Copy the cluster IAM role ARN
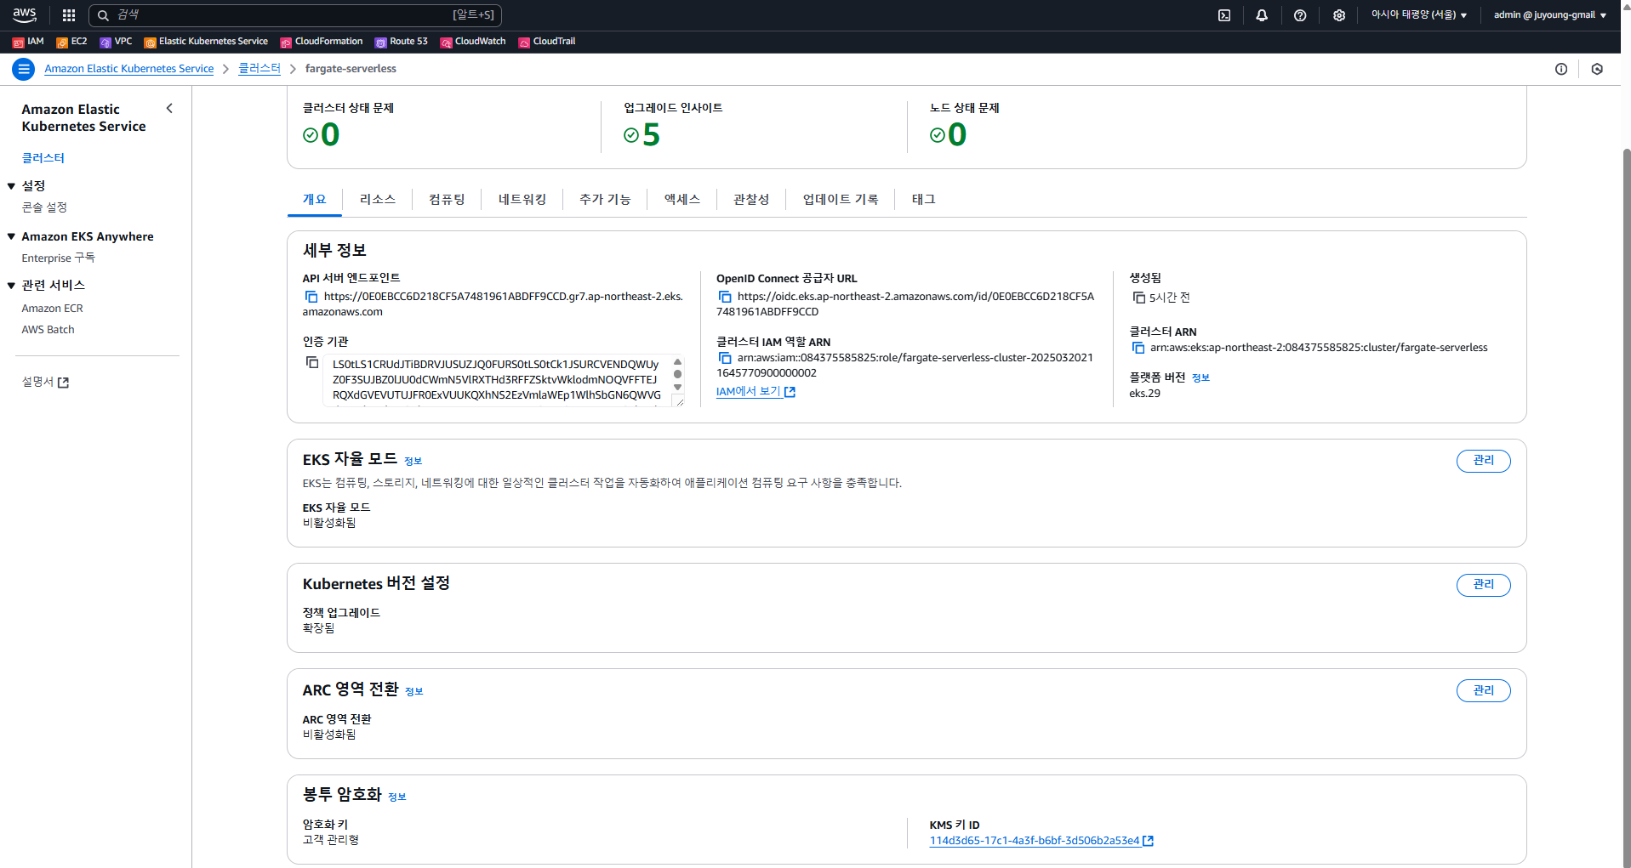The width and height of the screenshot is (1631, 868). pyautogui.click(x=725, y=358)
